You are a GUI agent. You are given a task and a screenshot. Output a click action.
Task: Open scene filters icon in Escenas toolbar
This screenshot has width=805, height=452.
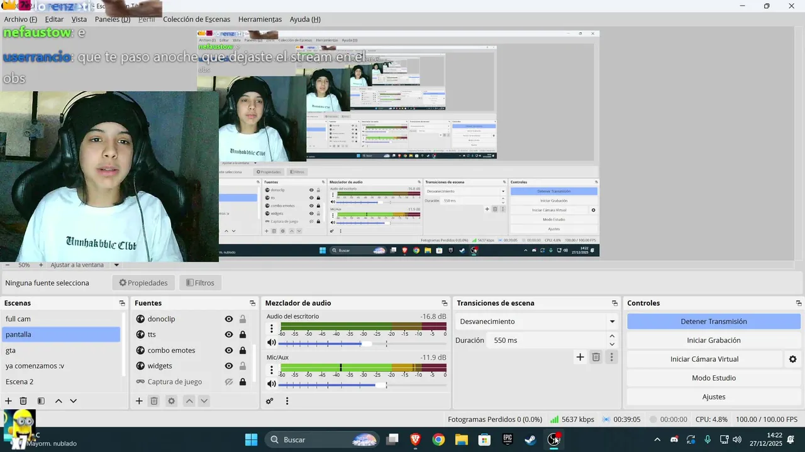[41, 401]
